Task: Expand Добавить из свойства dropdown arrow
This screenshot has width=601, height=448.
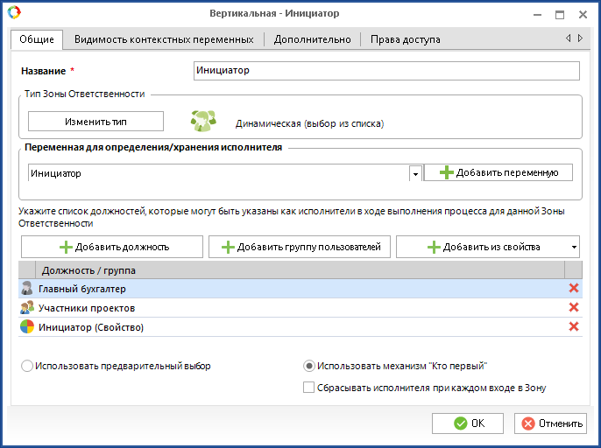Action: (574, 247)
